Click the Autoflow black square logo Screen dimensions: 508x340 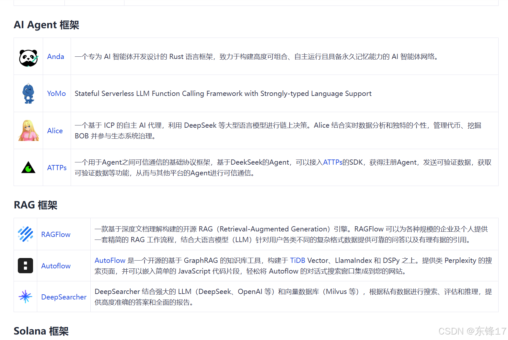26,265
